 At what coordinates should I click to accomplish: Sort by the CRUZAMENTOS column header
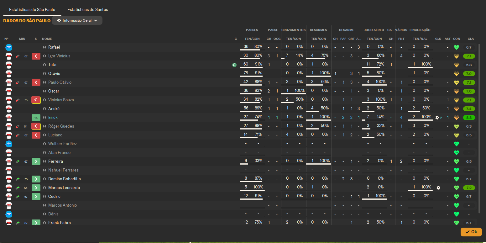pyautogui.click(x=293, y=30)
